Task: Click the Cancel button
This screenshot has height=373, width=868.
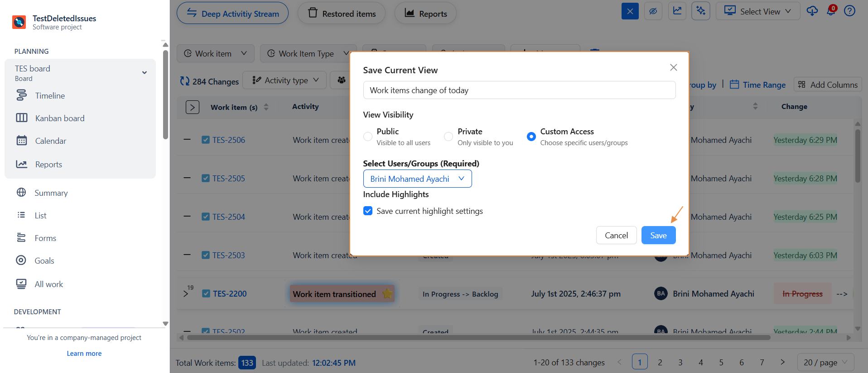Action: [616, 235]
